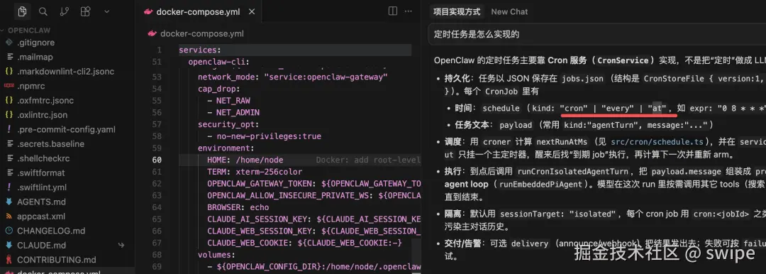Open CONTRIBUTING.md file in explorer
Viewport: 766px width, 274px height.
coord(56,259)
